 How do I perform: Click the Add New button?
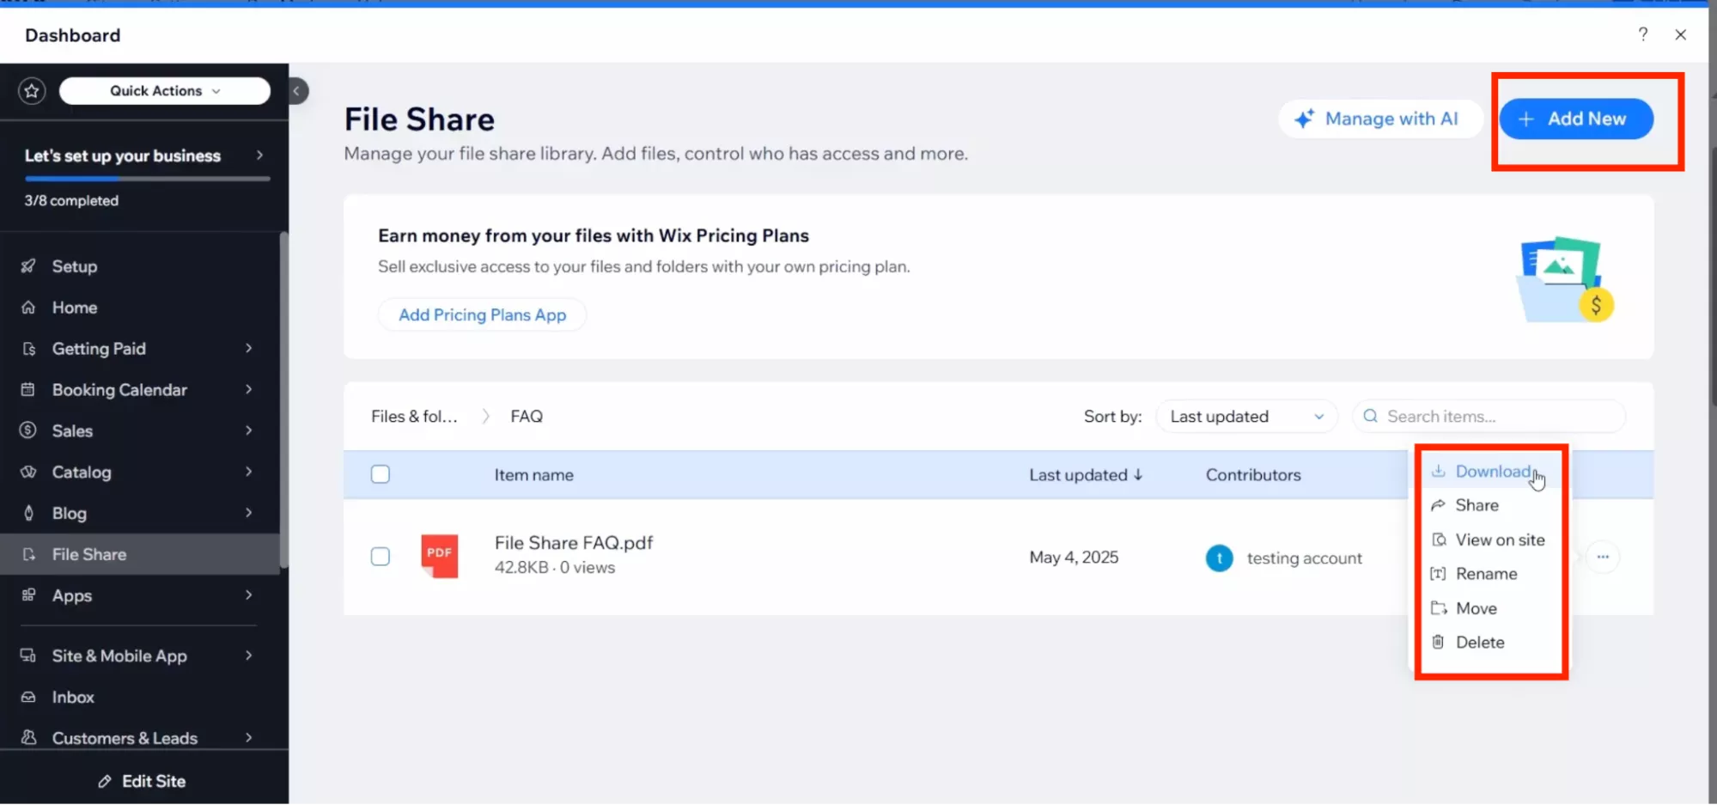point(1576,119)
